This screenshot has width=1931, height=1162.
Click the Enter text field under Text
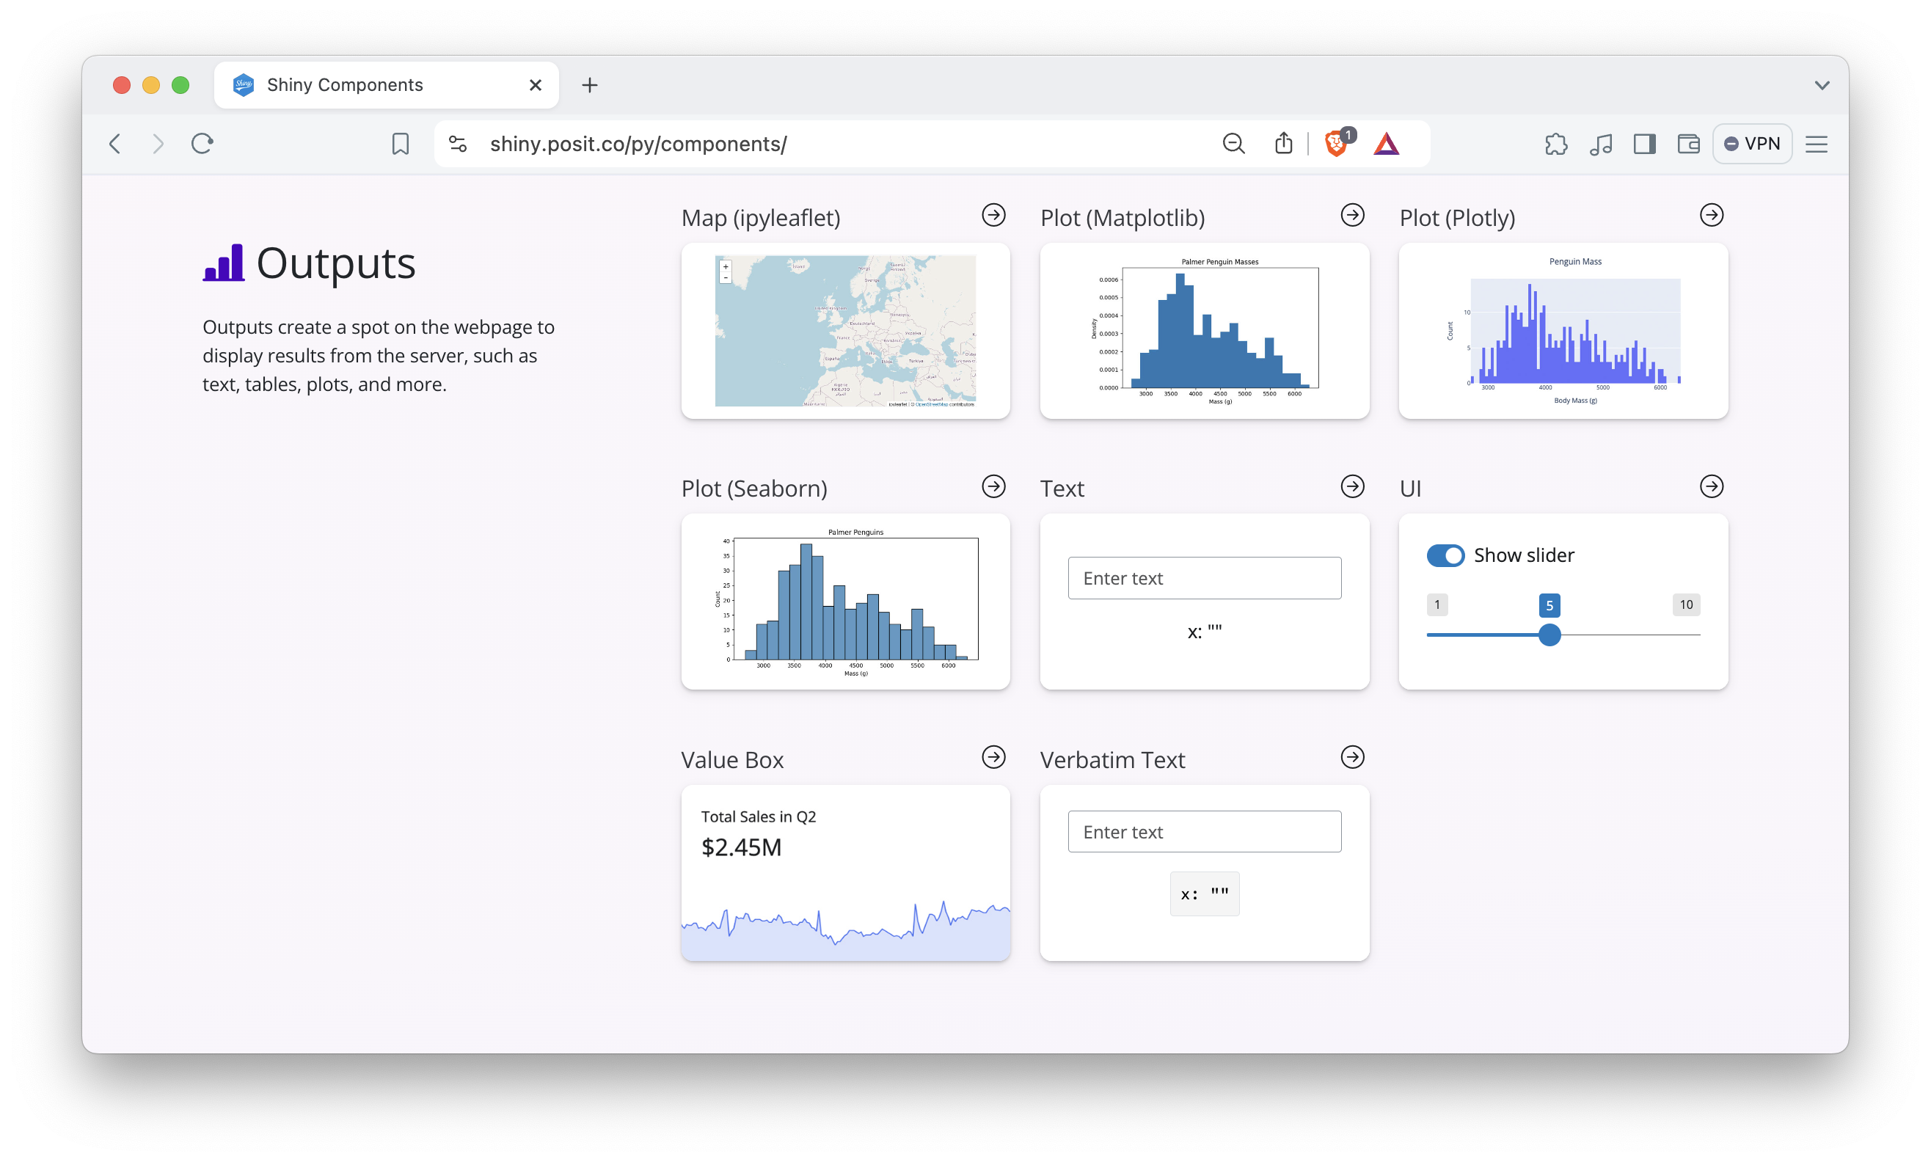coord(1203,578)
